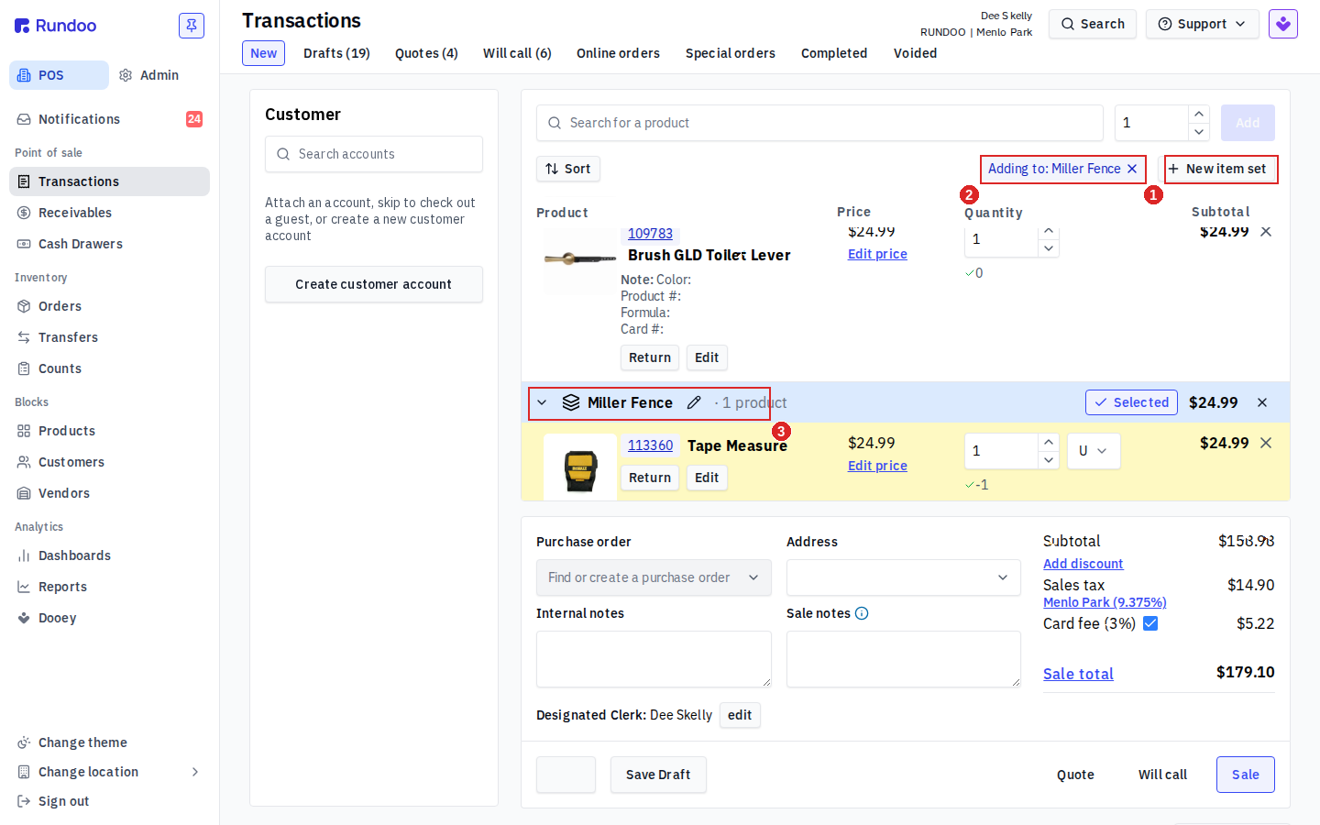Open the U unit dropdown for Tape Measure
This screenshot has width=1320, height=825.
1094,451
